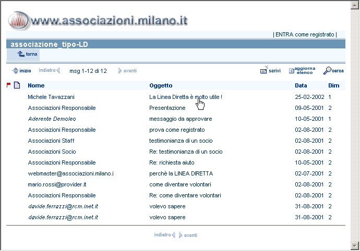The width and height of the screenshot is (360, 251).
Task: Click sender Associazioni Socio
Action: (52, 152)
